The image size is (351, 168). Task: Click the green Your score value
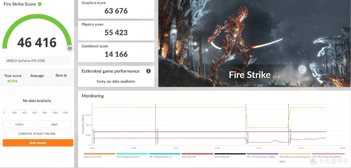12,81
